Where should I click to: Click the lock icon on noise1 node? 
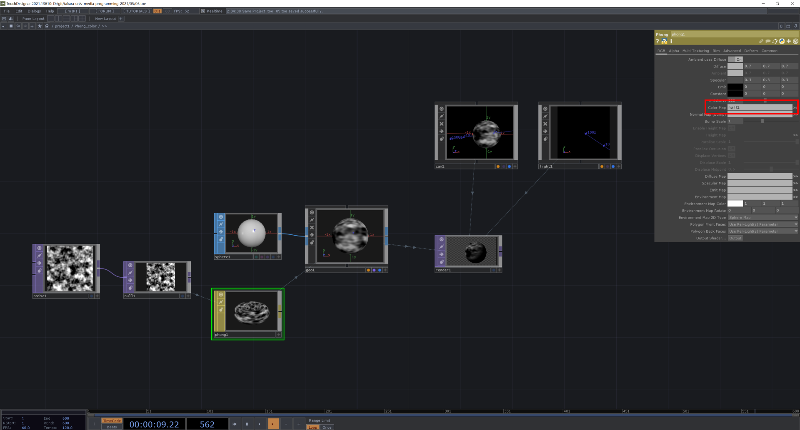40,271
